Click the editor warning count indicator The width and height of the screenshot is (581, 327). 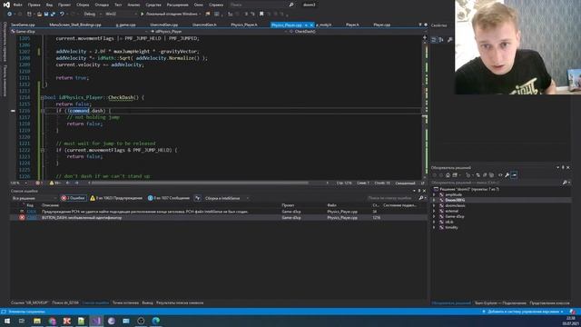pos(54,183)
